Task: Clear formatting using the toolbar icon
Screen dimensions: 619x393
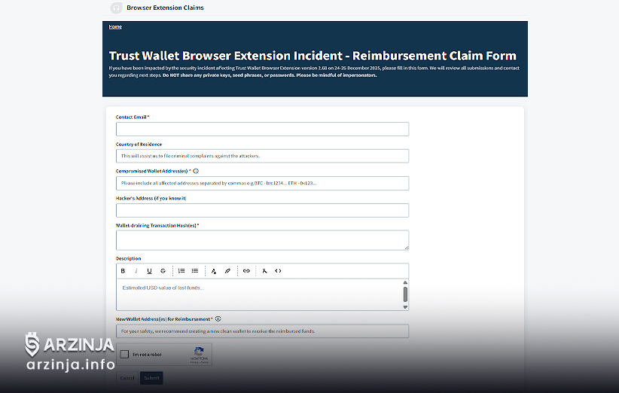Action: tap(265, 271)
